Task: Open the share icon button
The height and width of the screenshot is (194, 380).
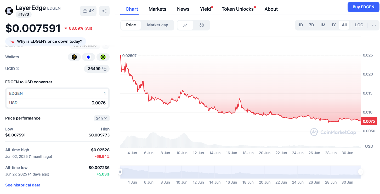Action: [104, 11]
